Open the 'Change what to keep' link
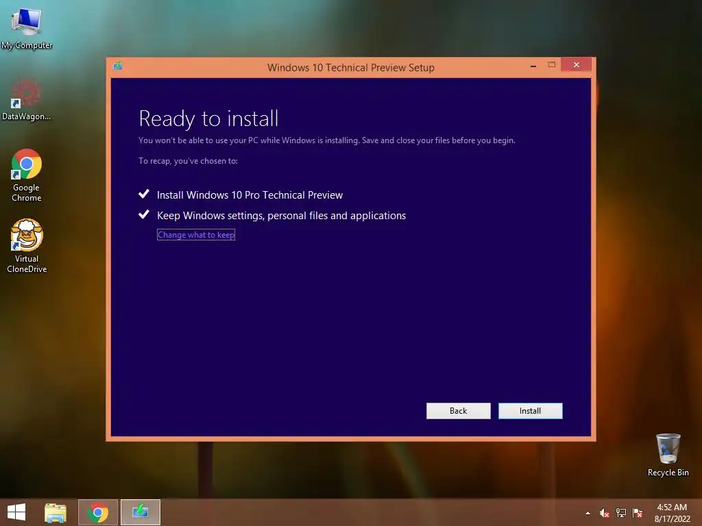 point(196,235)
